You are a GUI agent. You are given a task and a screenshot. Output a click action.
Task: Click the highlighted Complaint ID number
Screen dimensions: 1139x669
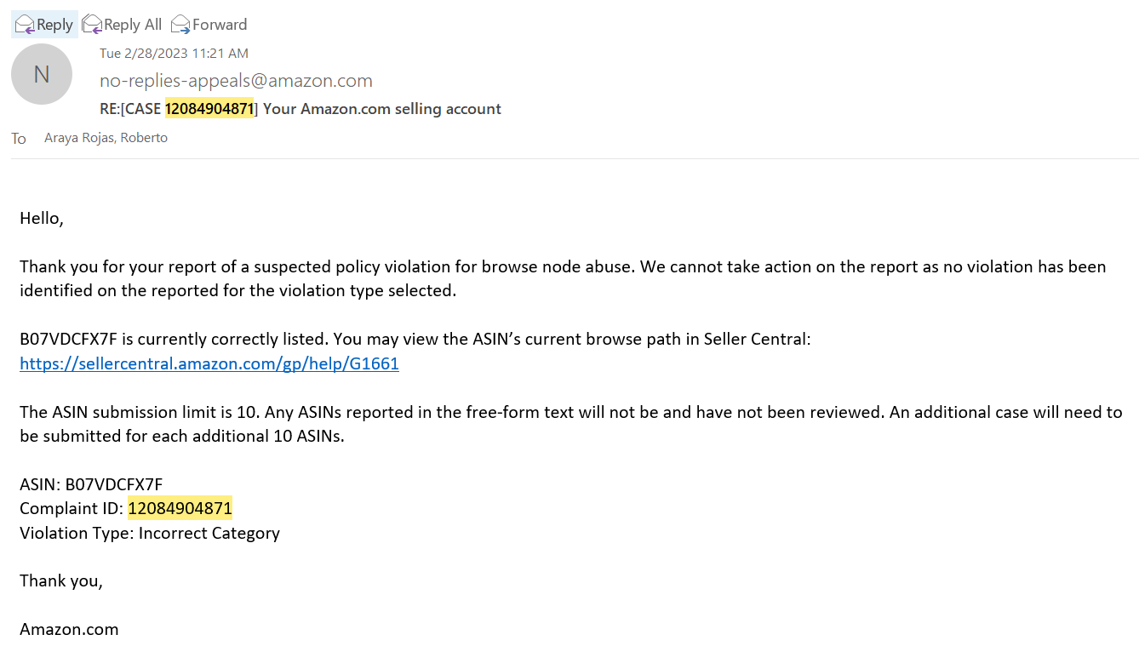180,509
